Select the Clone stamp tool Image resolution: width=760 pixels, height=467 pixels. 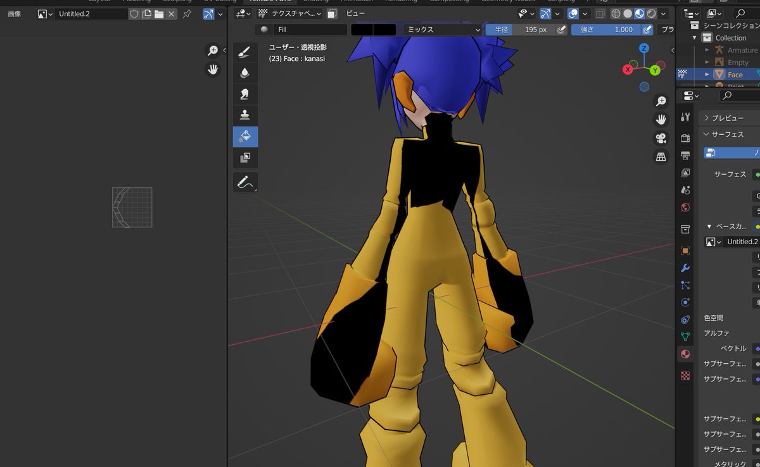pos(245,115)
